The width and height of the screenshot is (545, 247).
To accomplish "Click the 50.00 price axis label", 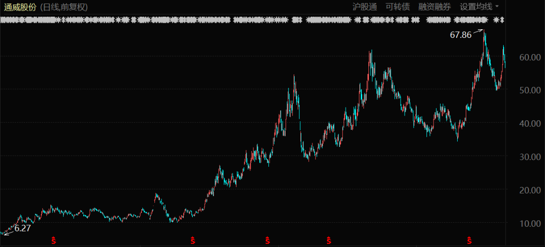I will (530, 90).
